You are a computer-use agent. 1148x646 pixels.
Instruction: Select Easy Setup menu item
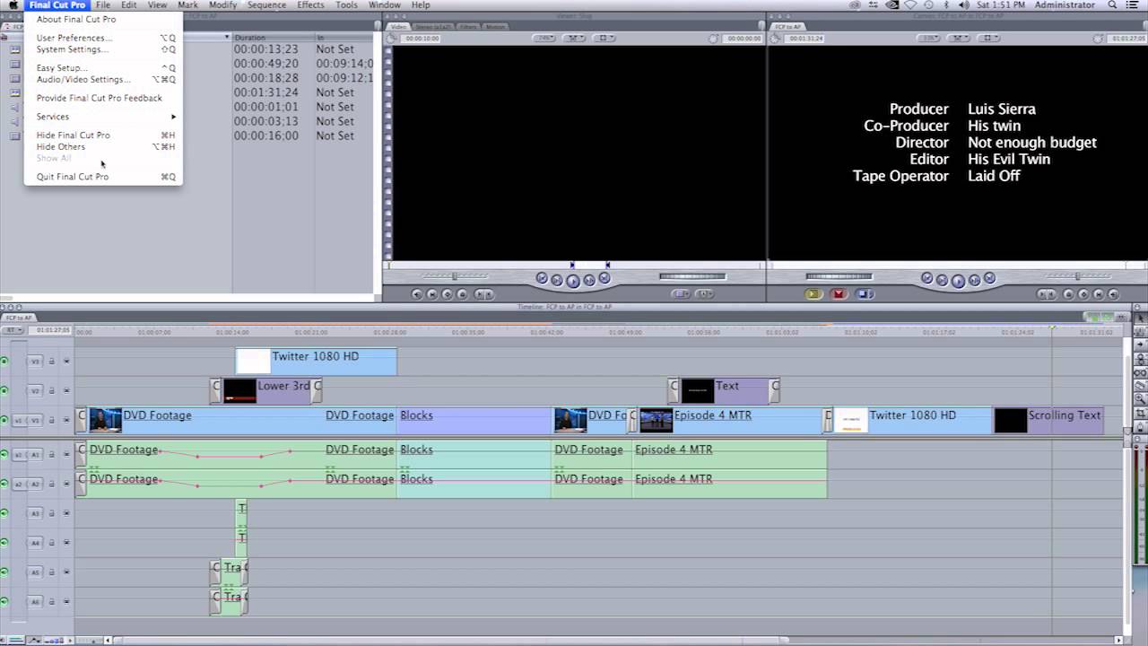click(x=103, y=68)
